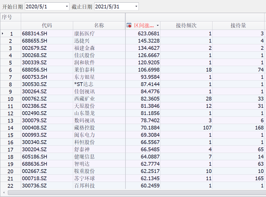Select reception volume cell 168

pyautogui.click(x=238, y=128)
